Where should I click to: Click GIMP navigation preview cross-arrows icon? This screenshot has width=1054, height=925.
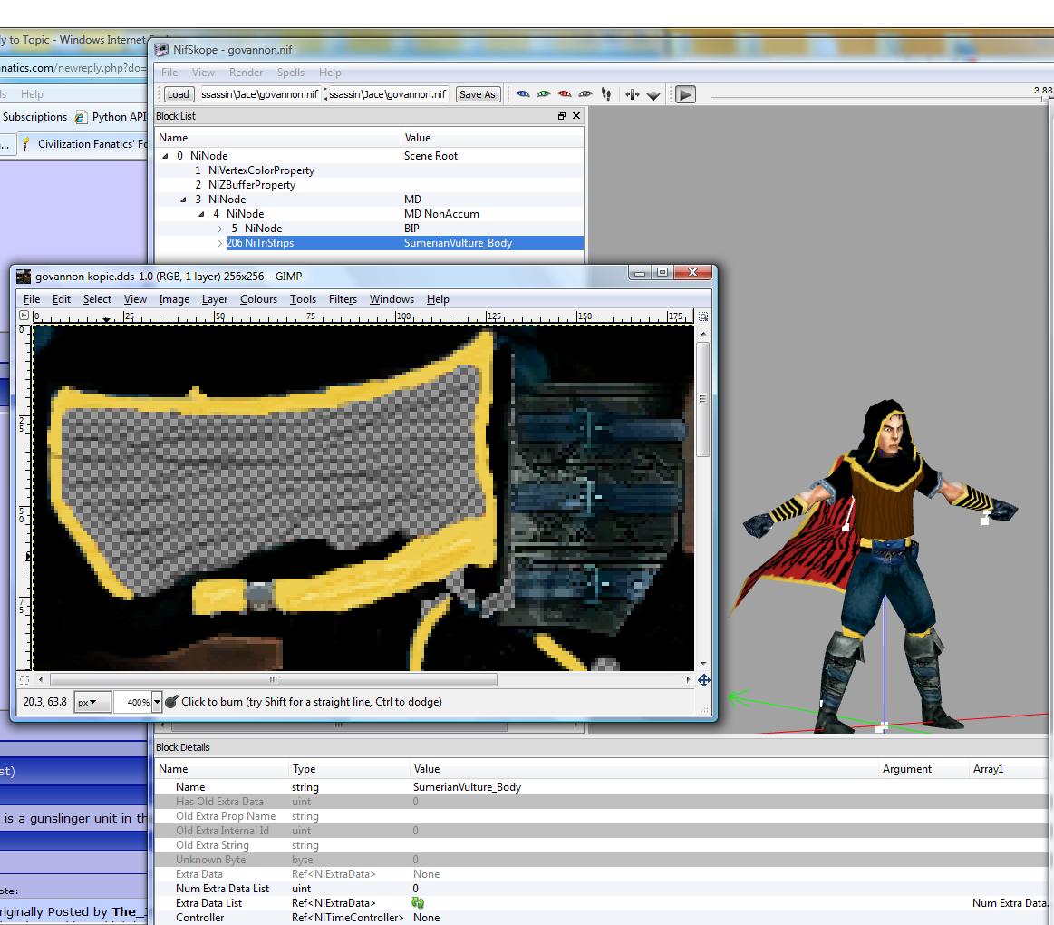click(704, 680)
